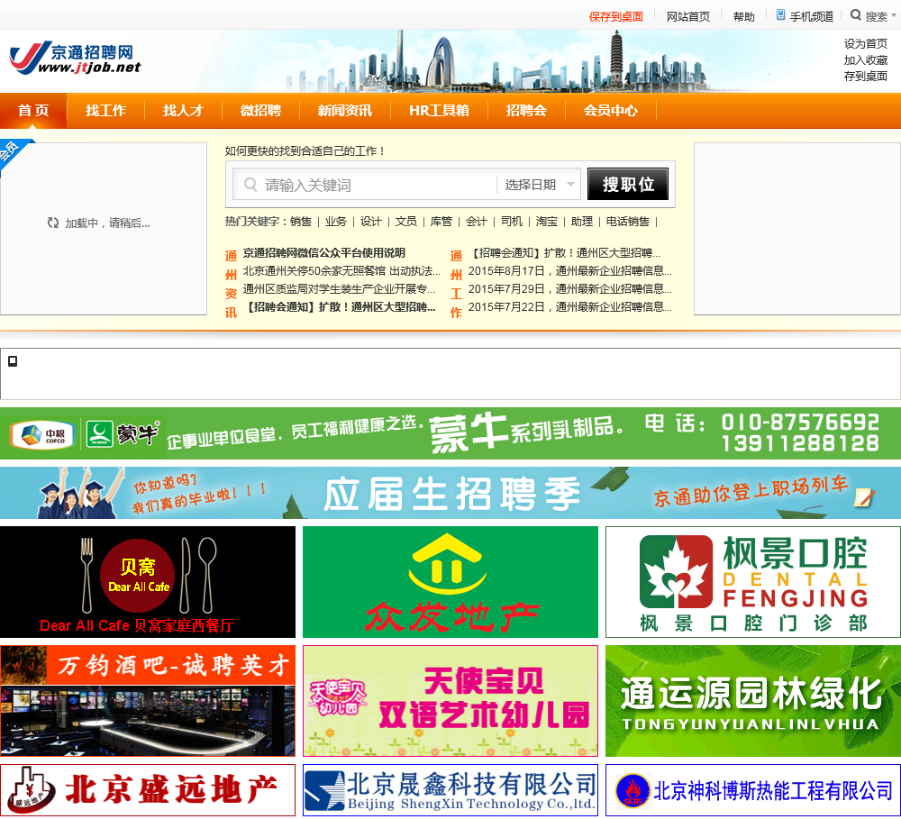The image size is (901, 819).
Task: Open the 会员中心 navigation tab
Action: click(610, 110)
